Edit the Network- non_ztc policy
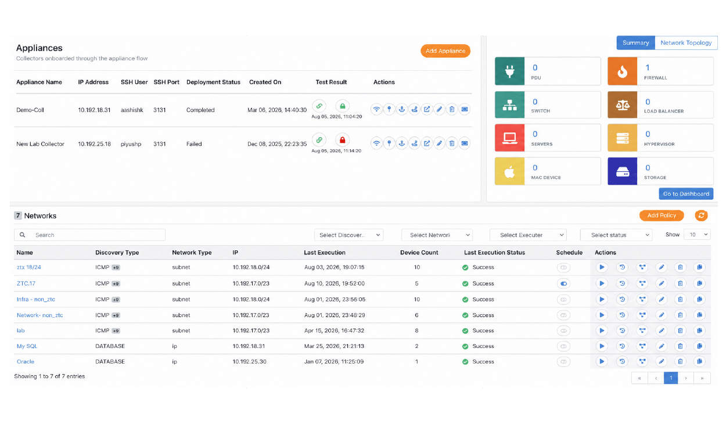 pyautogui.click(x=661, y=315)
